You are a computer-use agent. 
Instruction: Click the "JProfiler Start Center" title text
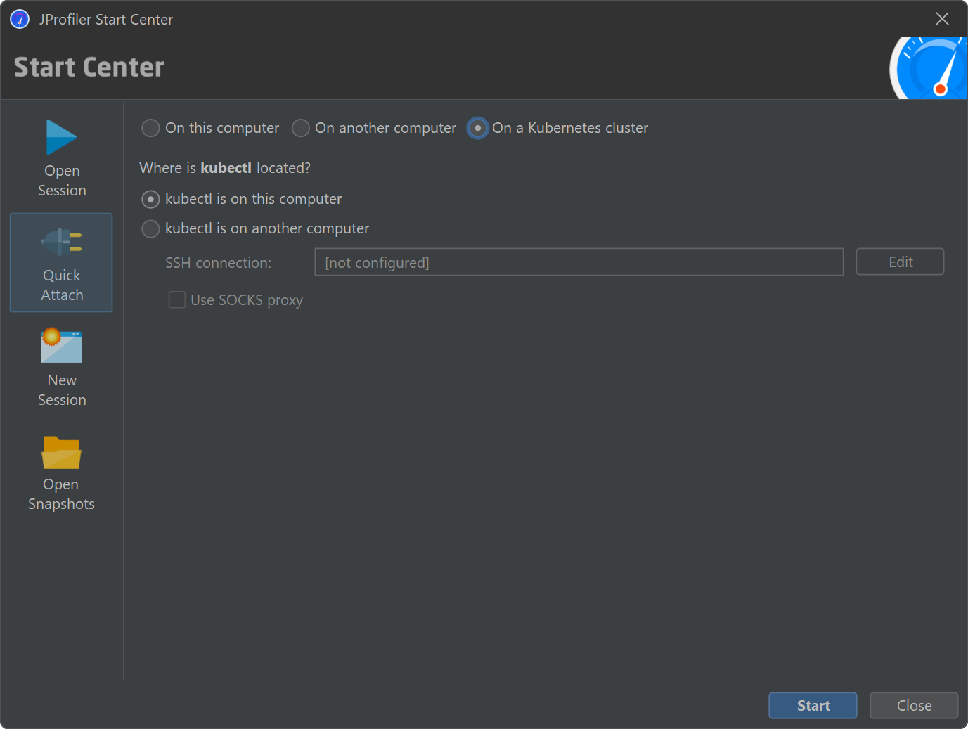(x=106, y=20)
